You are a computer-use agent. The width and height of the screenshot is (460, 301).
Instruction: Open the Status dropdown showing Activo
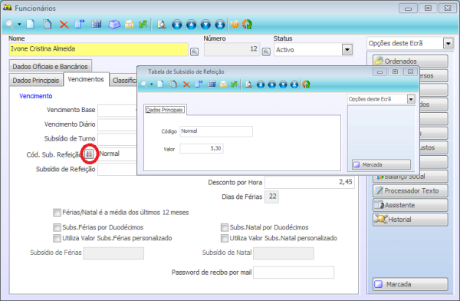(x=347, y=50)
